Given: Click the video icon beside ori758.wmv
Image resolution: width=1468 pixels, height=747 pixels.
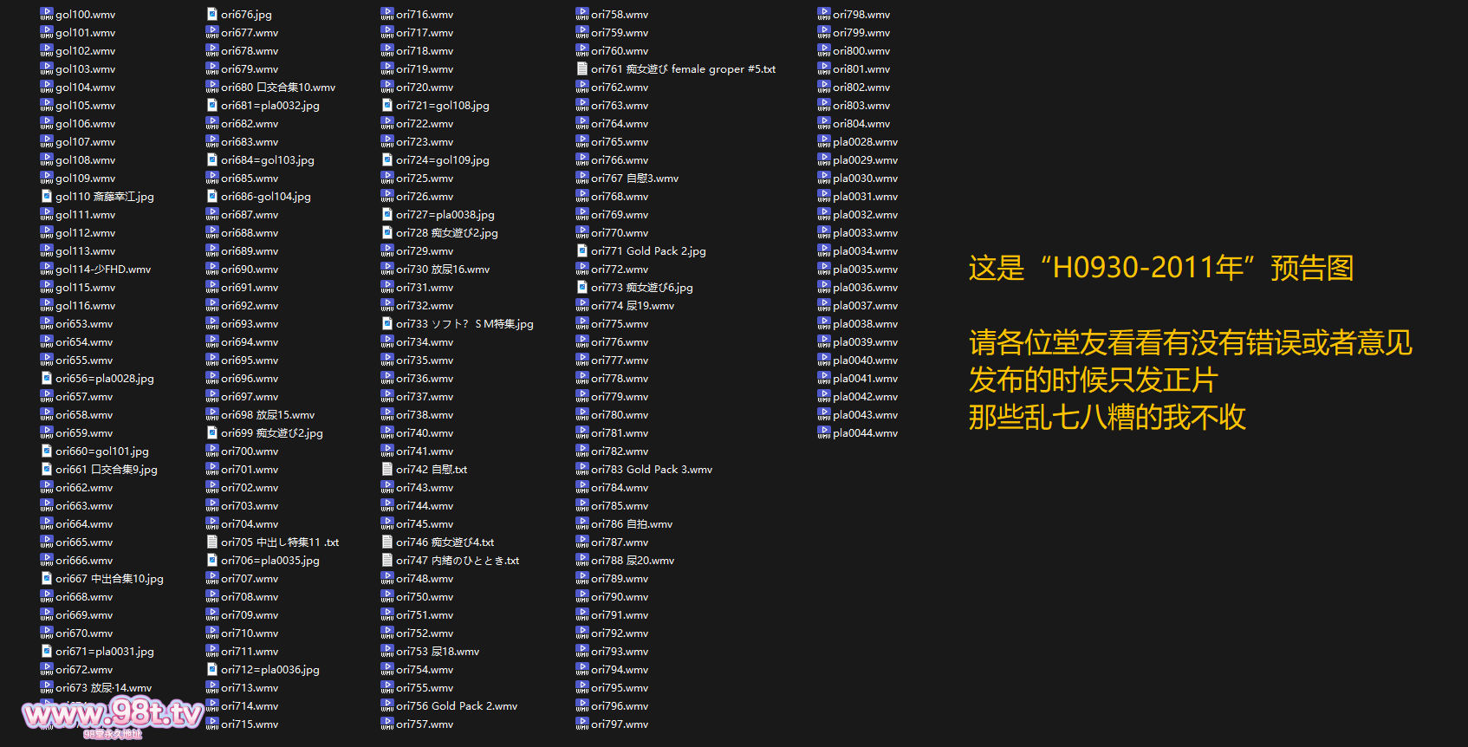Looking at the screenshot, I should [582, 14].
